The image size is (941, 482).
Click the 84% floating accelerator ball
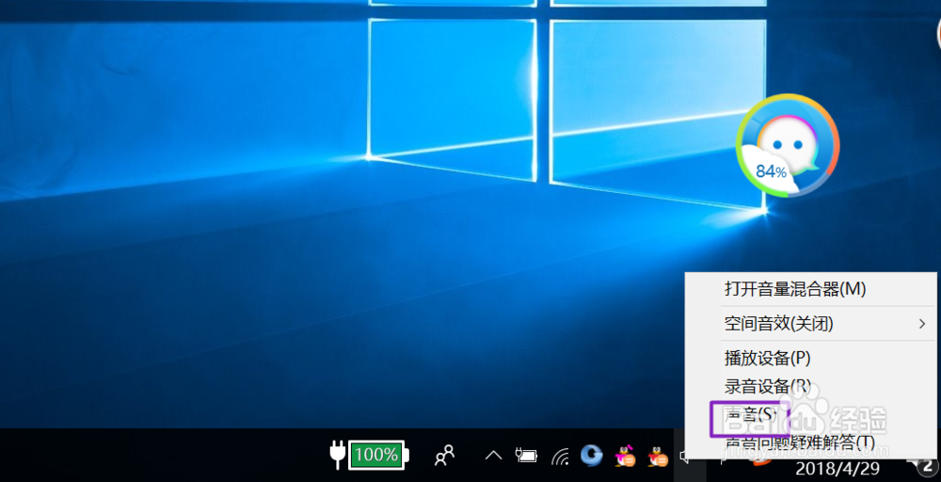tap(788, 145)
